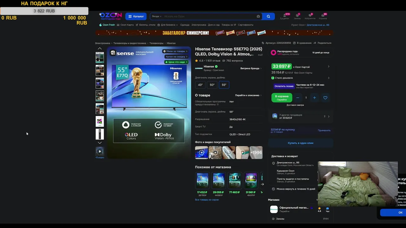Open the Везде search scope dropdown

click(157, 16)
